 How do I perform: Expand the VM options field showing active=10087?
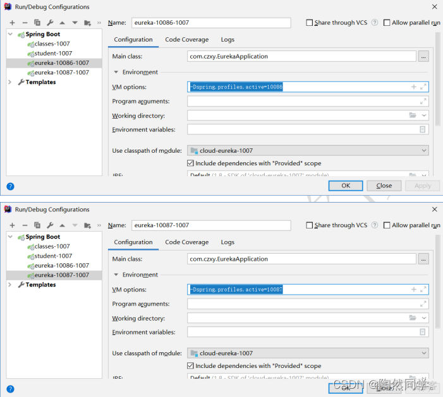pyautogui.click(x=423, y=289)
